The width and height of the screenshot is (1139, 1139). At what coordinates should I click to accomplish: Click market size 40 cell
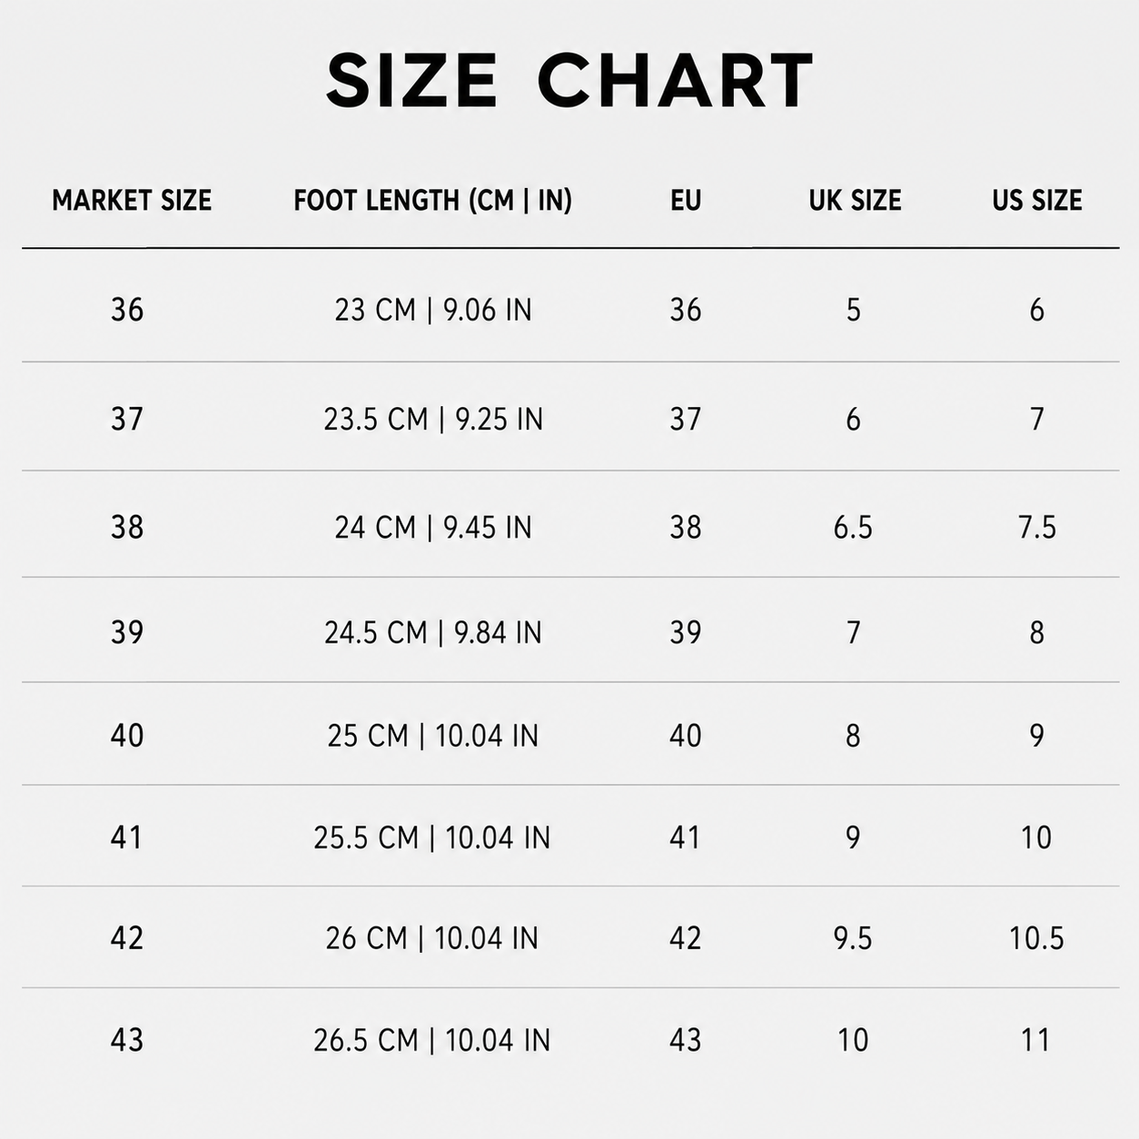(127, 735)
